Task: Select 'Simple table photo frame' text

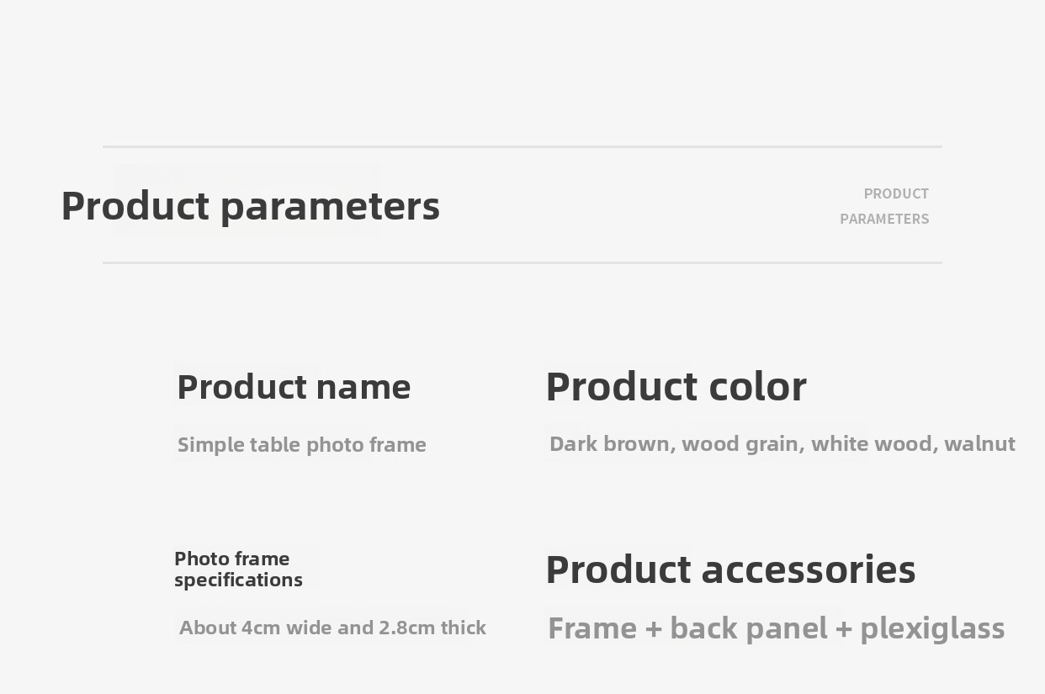Action: point(302,445)
